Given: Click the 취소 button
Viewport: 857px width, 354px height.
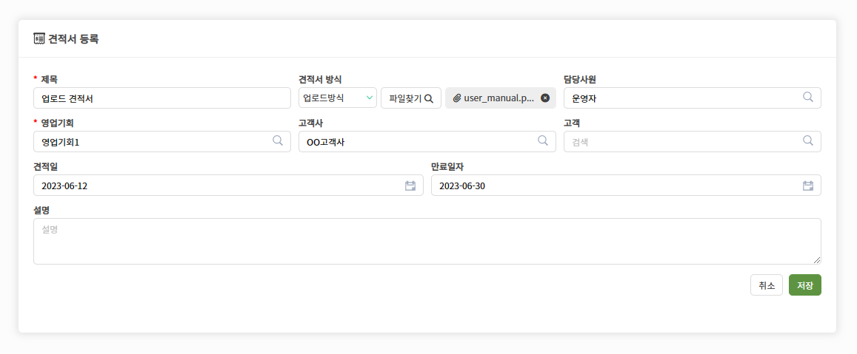Looking at the screenshot, I should pyautogui.click(x=767, y=285).
